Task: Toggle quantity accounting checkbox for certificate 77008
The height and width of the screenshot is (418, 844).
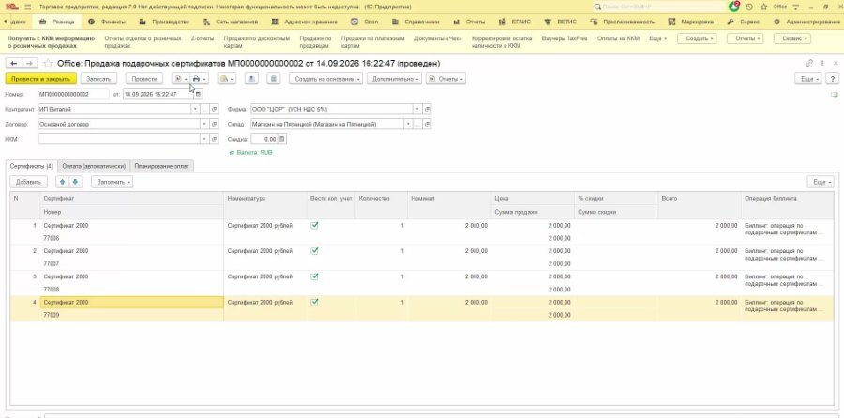Action: coord(314,276)
